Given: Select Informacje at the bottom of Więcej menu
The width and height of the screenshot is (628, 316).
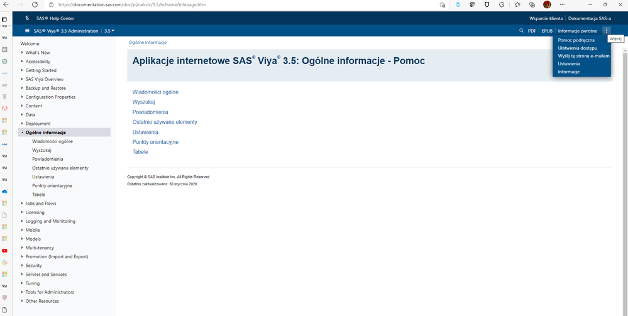Looking at the screenshot, I should coord(569,72).
